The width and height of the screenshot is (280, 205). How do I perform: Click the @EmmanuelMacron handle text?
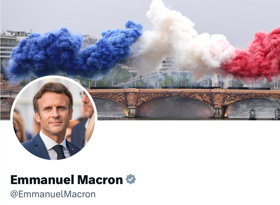tap(53, 194)
